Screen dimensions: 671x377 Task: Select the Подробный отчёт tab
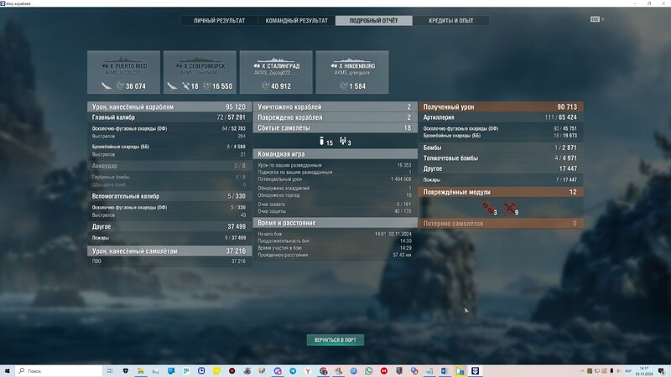coord(373,20)
